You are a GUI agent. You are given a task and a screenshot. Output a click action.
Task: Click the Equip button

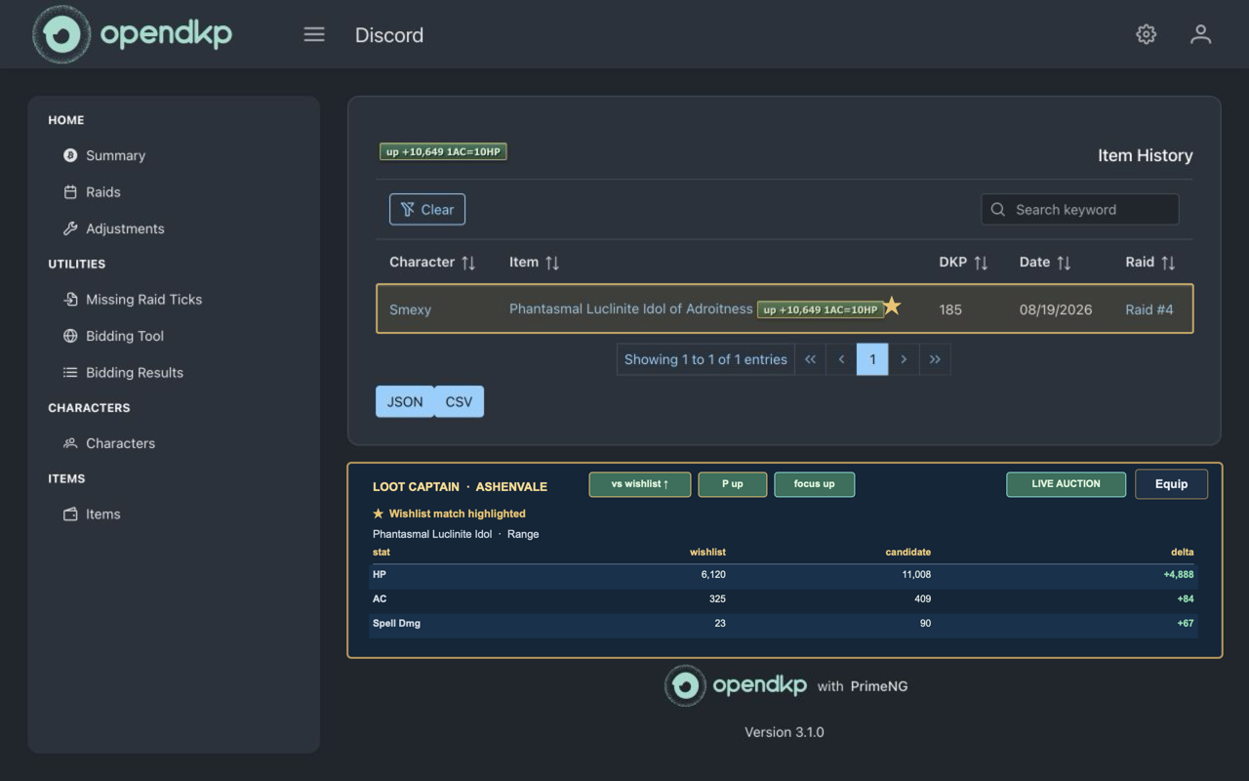click(1171, 484)
